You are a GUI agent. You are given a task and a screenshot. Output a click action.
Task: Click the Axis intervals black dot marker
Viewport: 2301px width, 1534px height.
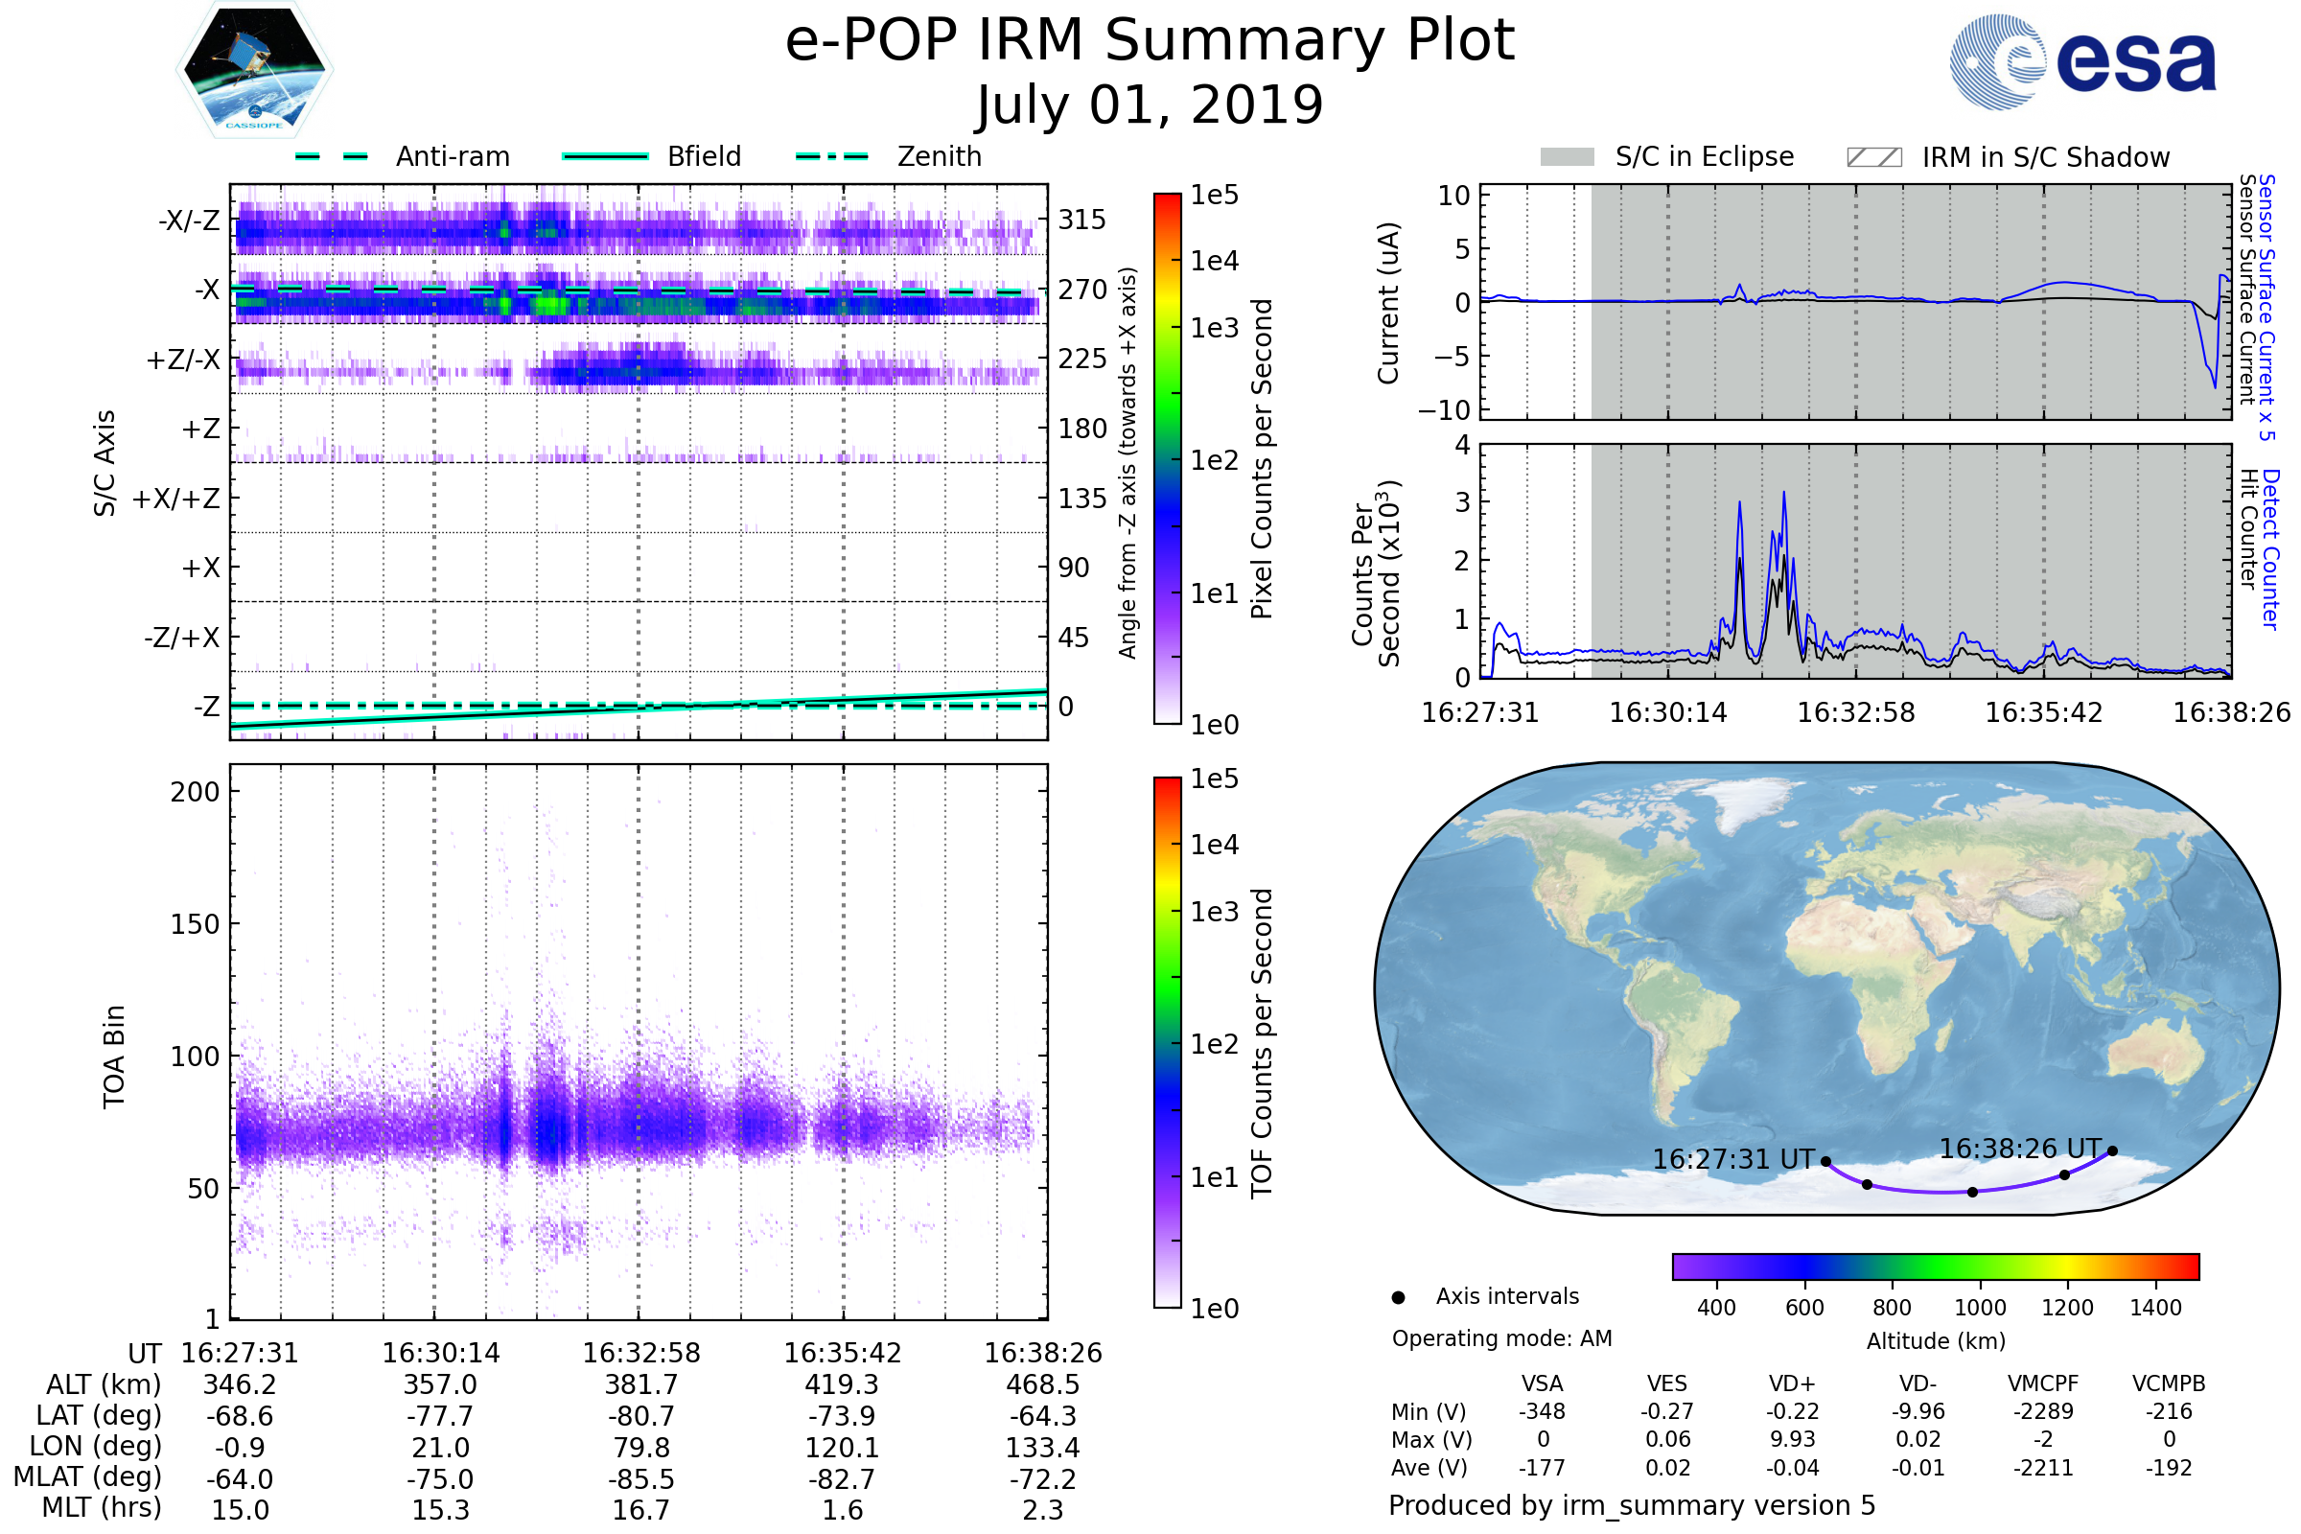tap(1398, 1297)
